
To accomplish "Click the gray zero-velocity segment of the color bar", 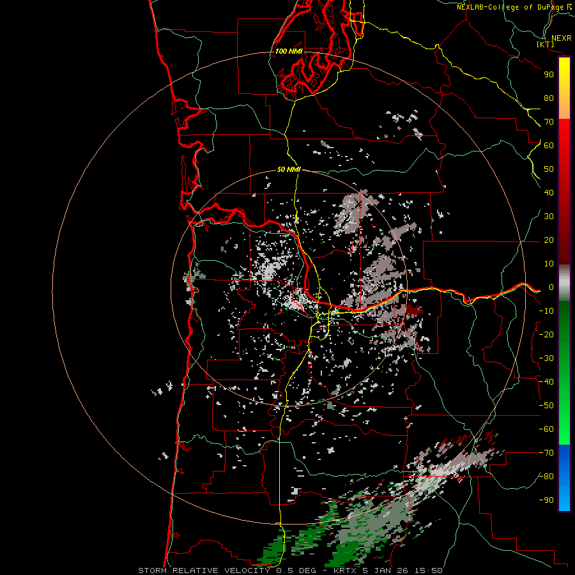I will (564, 283).
